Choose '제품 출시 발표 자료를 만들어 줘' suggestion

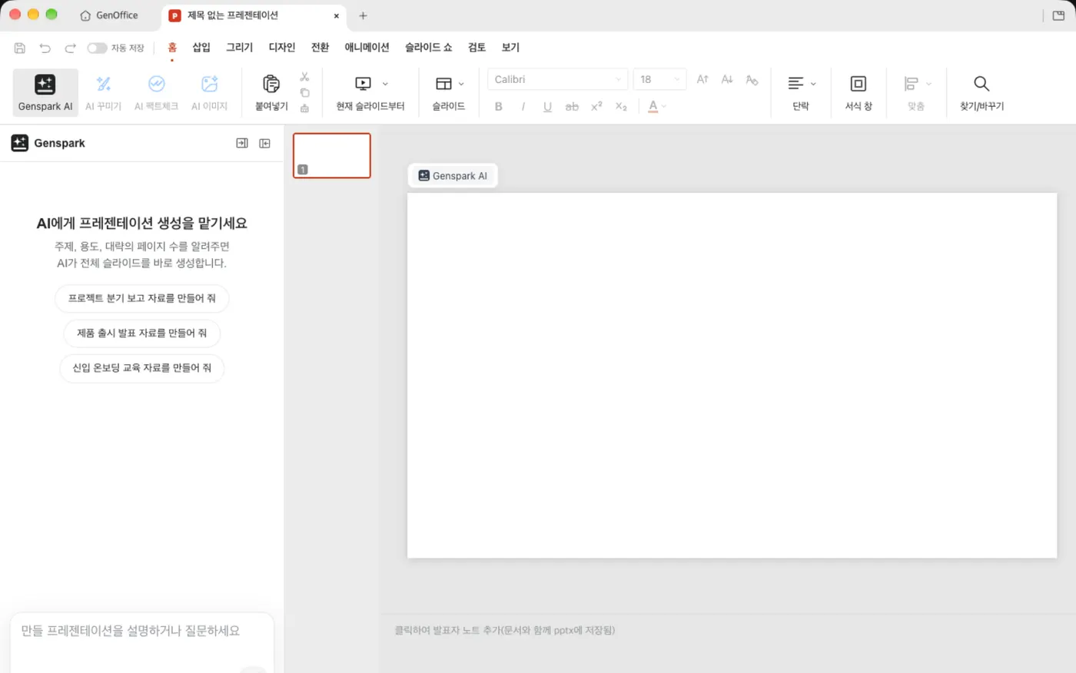click(142, 333)
